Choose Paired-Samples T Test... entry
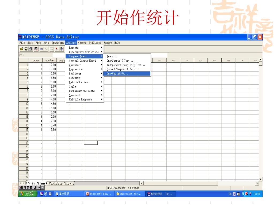The height and width of the screenshot is (205, 274). click(127, 69)
